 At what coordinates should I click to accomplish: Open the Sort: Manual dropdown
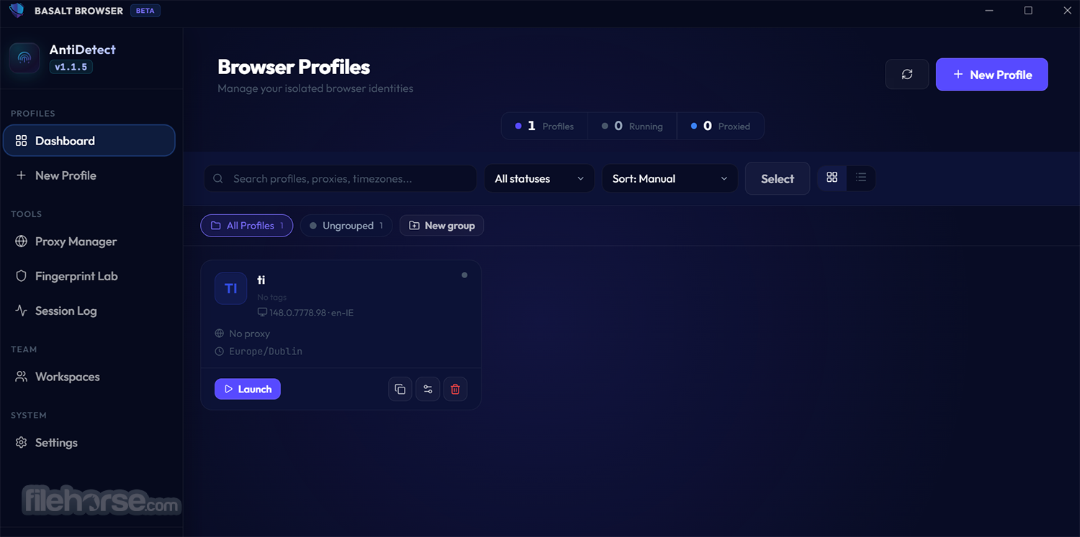pyautogui.click(x=670, y=179)
